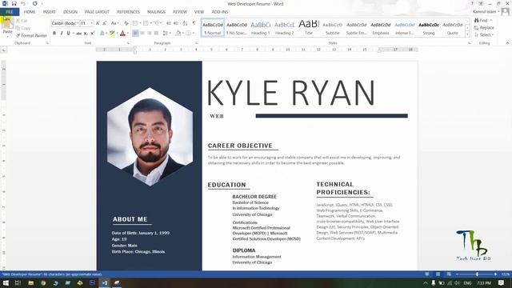This screenshot has height=288, width=512.
Task: Apply strikethrough formatting
Action: [78, 34]
